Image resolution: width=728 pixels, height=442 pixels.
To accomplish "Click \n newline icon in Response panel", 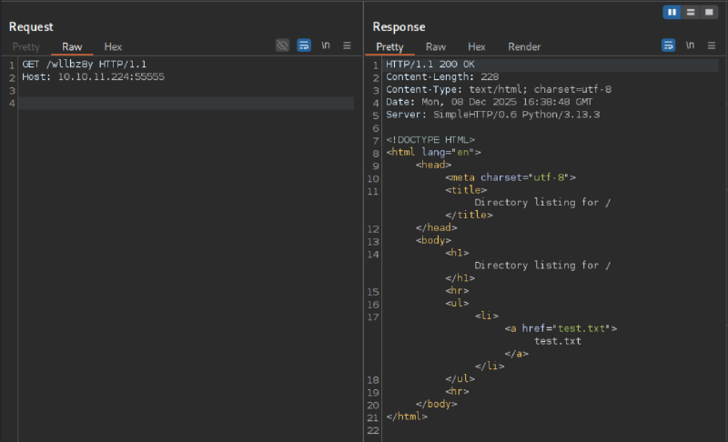I will pyautogui.click(x=690, y=45).
